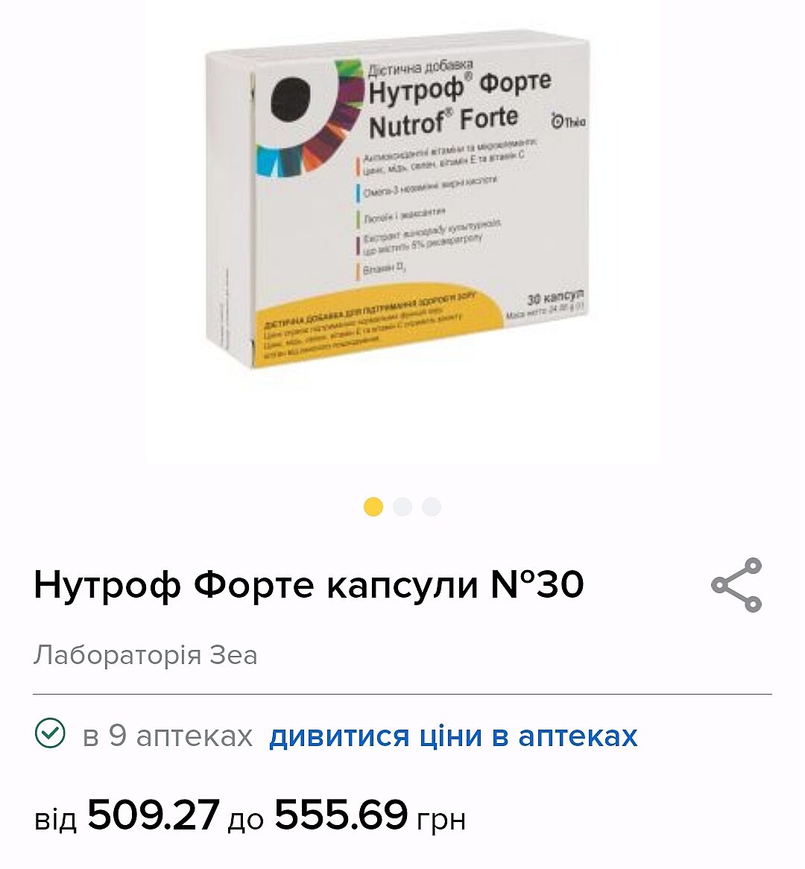Image resolution: width=805 pixels, height=869 pixels.
Task: Tap the share icon beside product title
Action: [x=737, y=585]
